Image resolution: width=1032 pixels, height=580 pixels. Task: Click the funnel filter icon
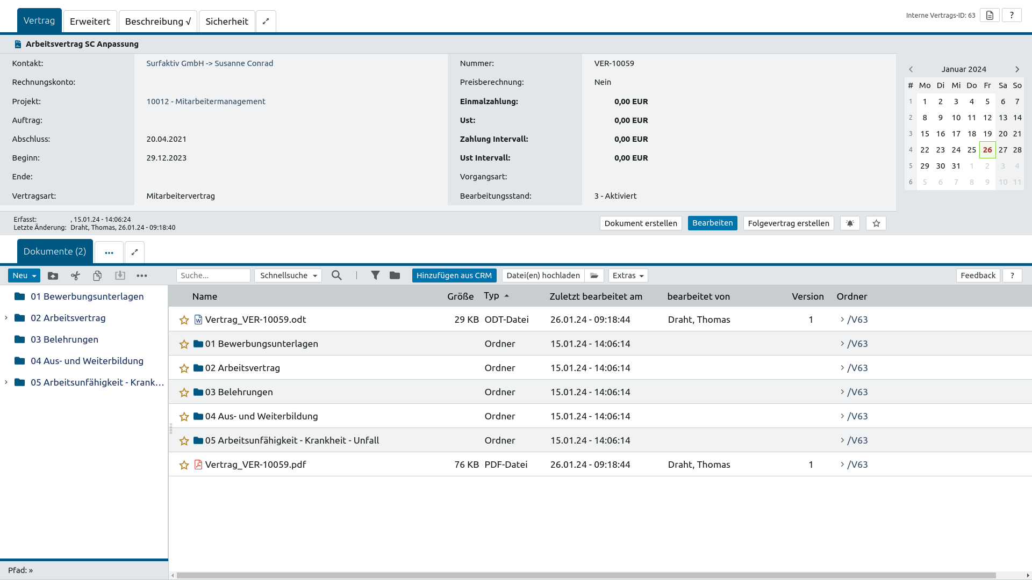click(375, 275)
